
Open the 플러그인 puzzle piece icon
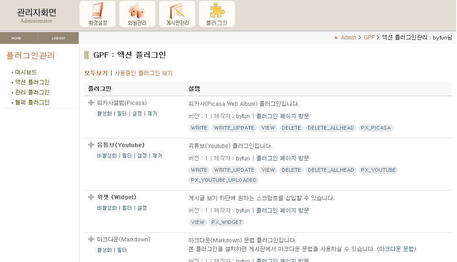pos(217,14)
